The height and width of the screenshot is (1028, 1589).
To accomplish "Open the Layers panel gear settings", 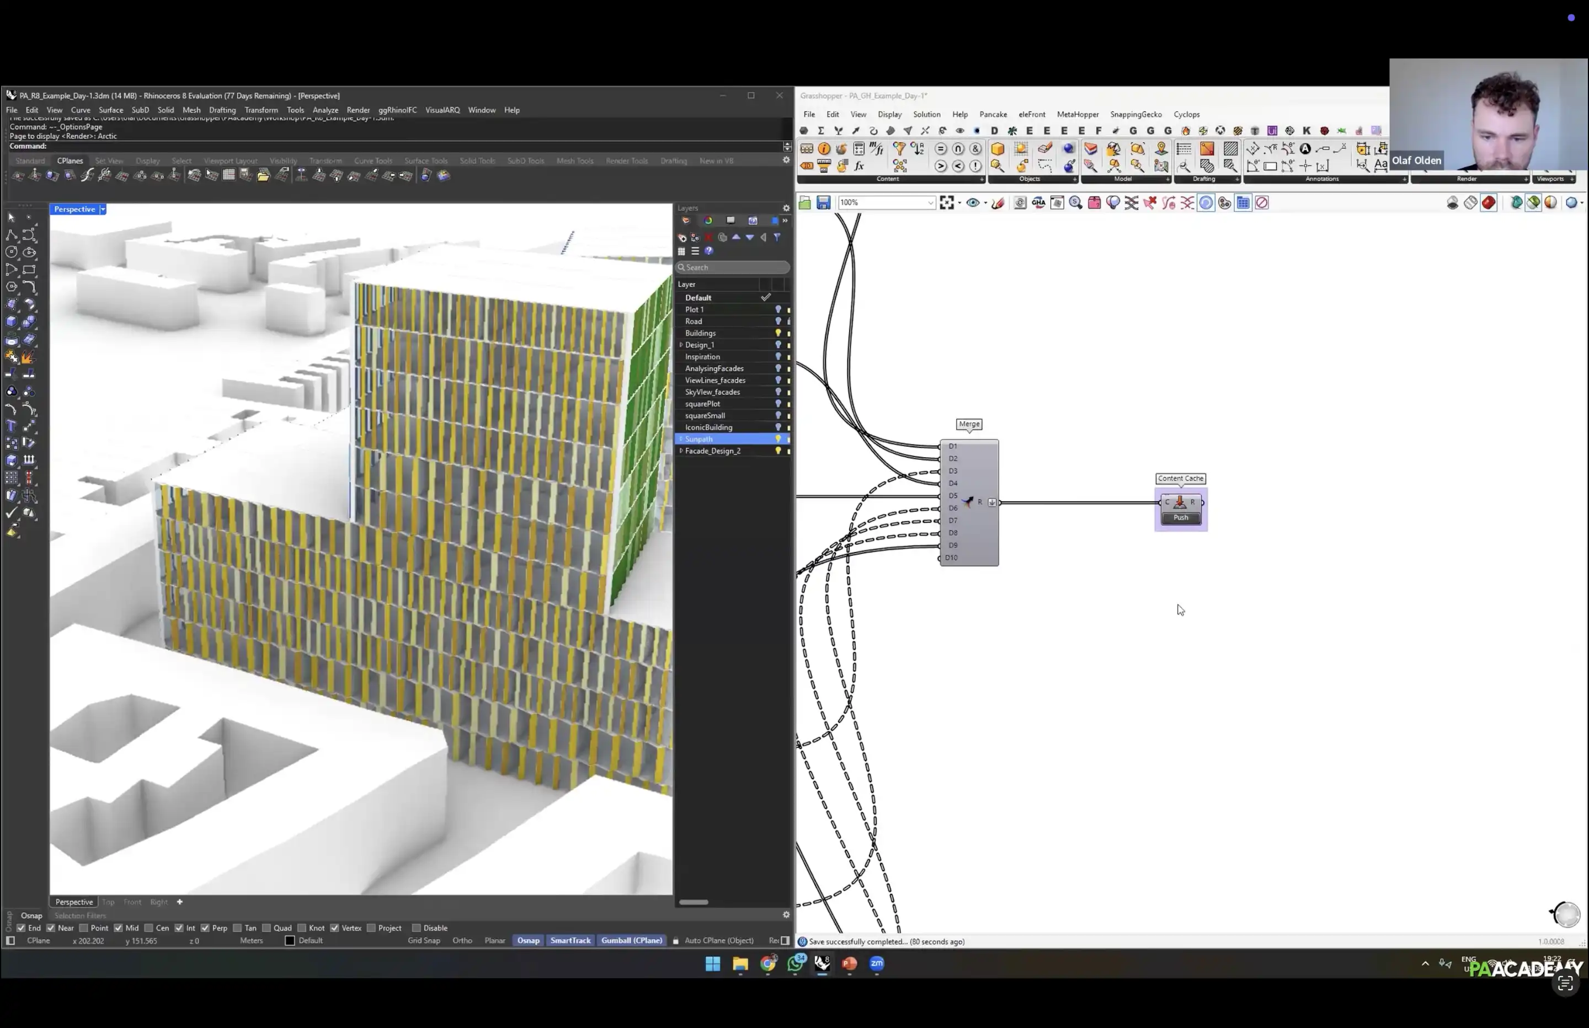I will tap(786, 208).
